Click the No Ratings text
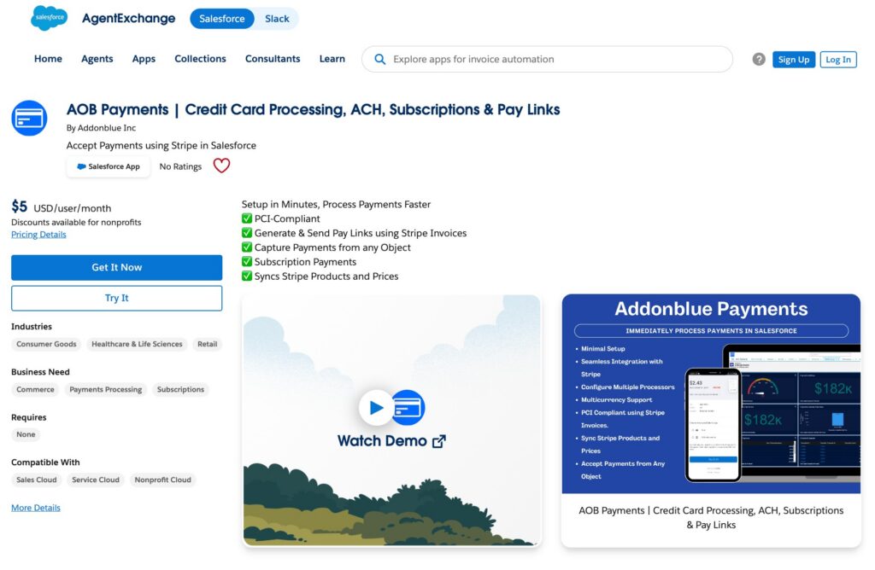This screenshot has width=875, height=570. tap(180, 166)
